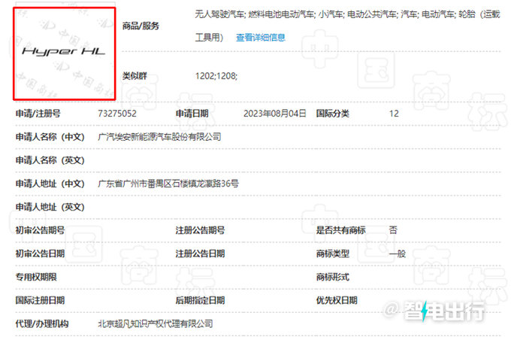Click the 初审公告期号 label
The image size is (511, 340).
tap(40, 230)
